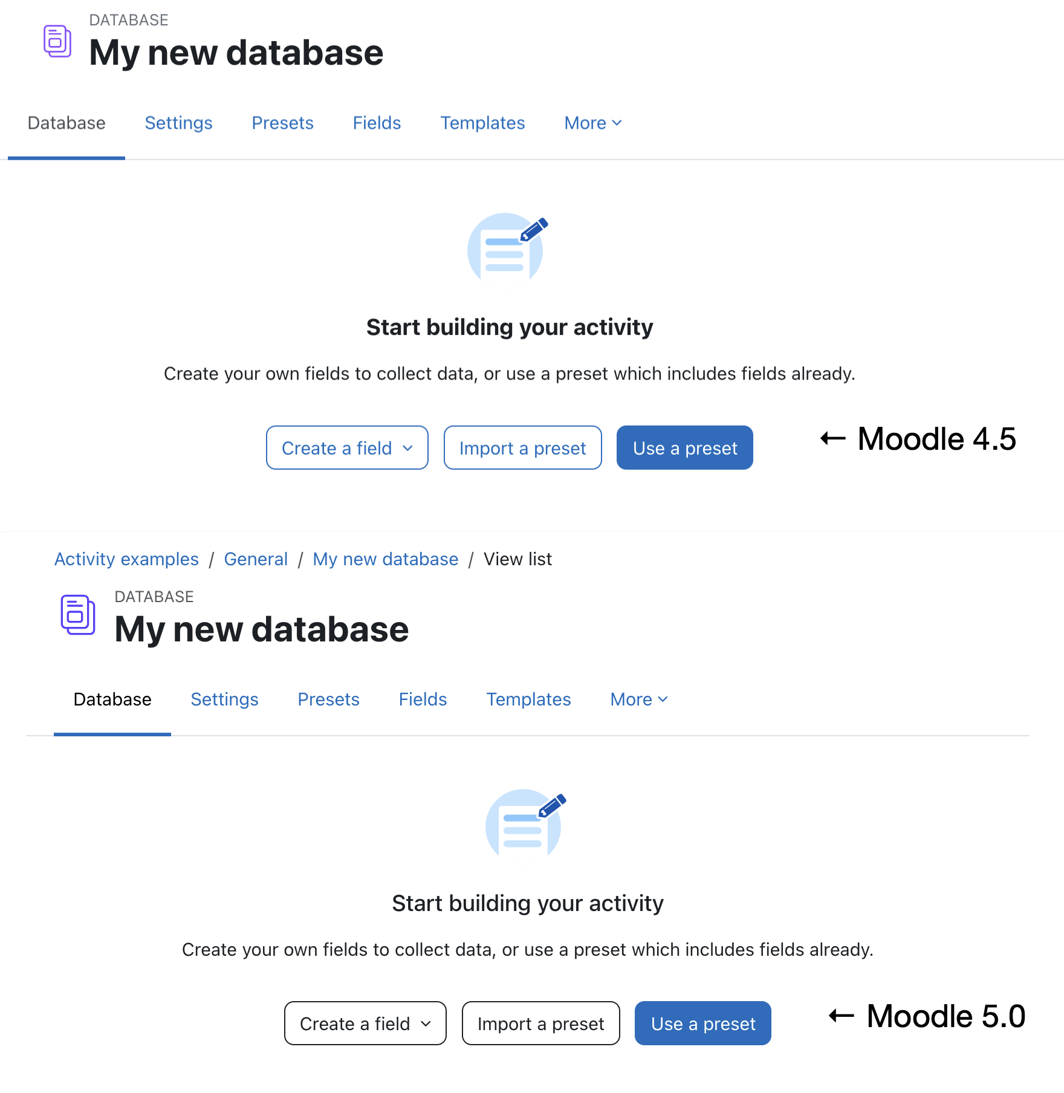Switch to the Presets tab in the Moodle 4.5 view
The image size is (1064, 1093).
[x=282, y=123]
